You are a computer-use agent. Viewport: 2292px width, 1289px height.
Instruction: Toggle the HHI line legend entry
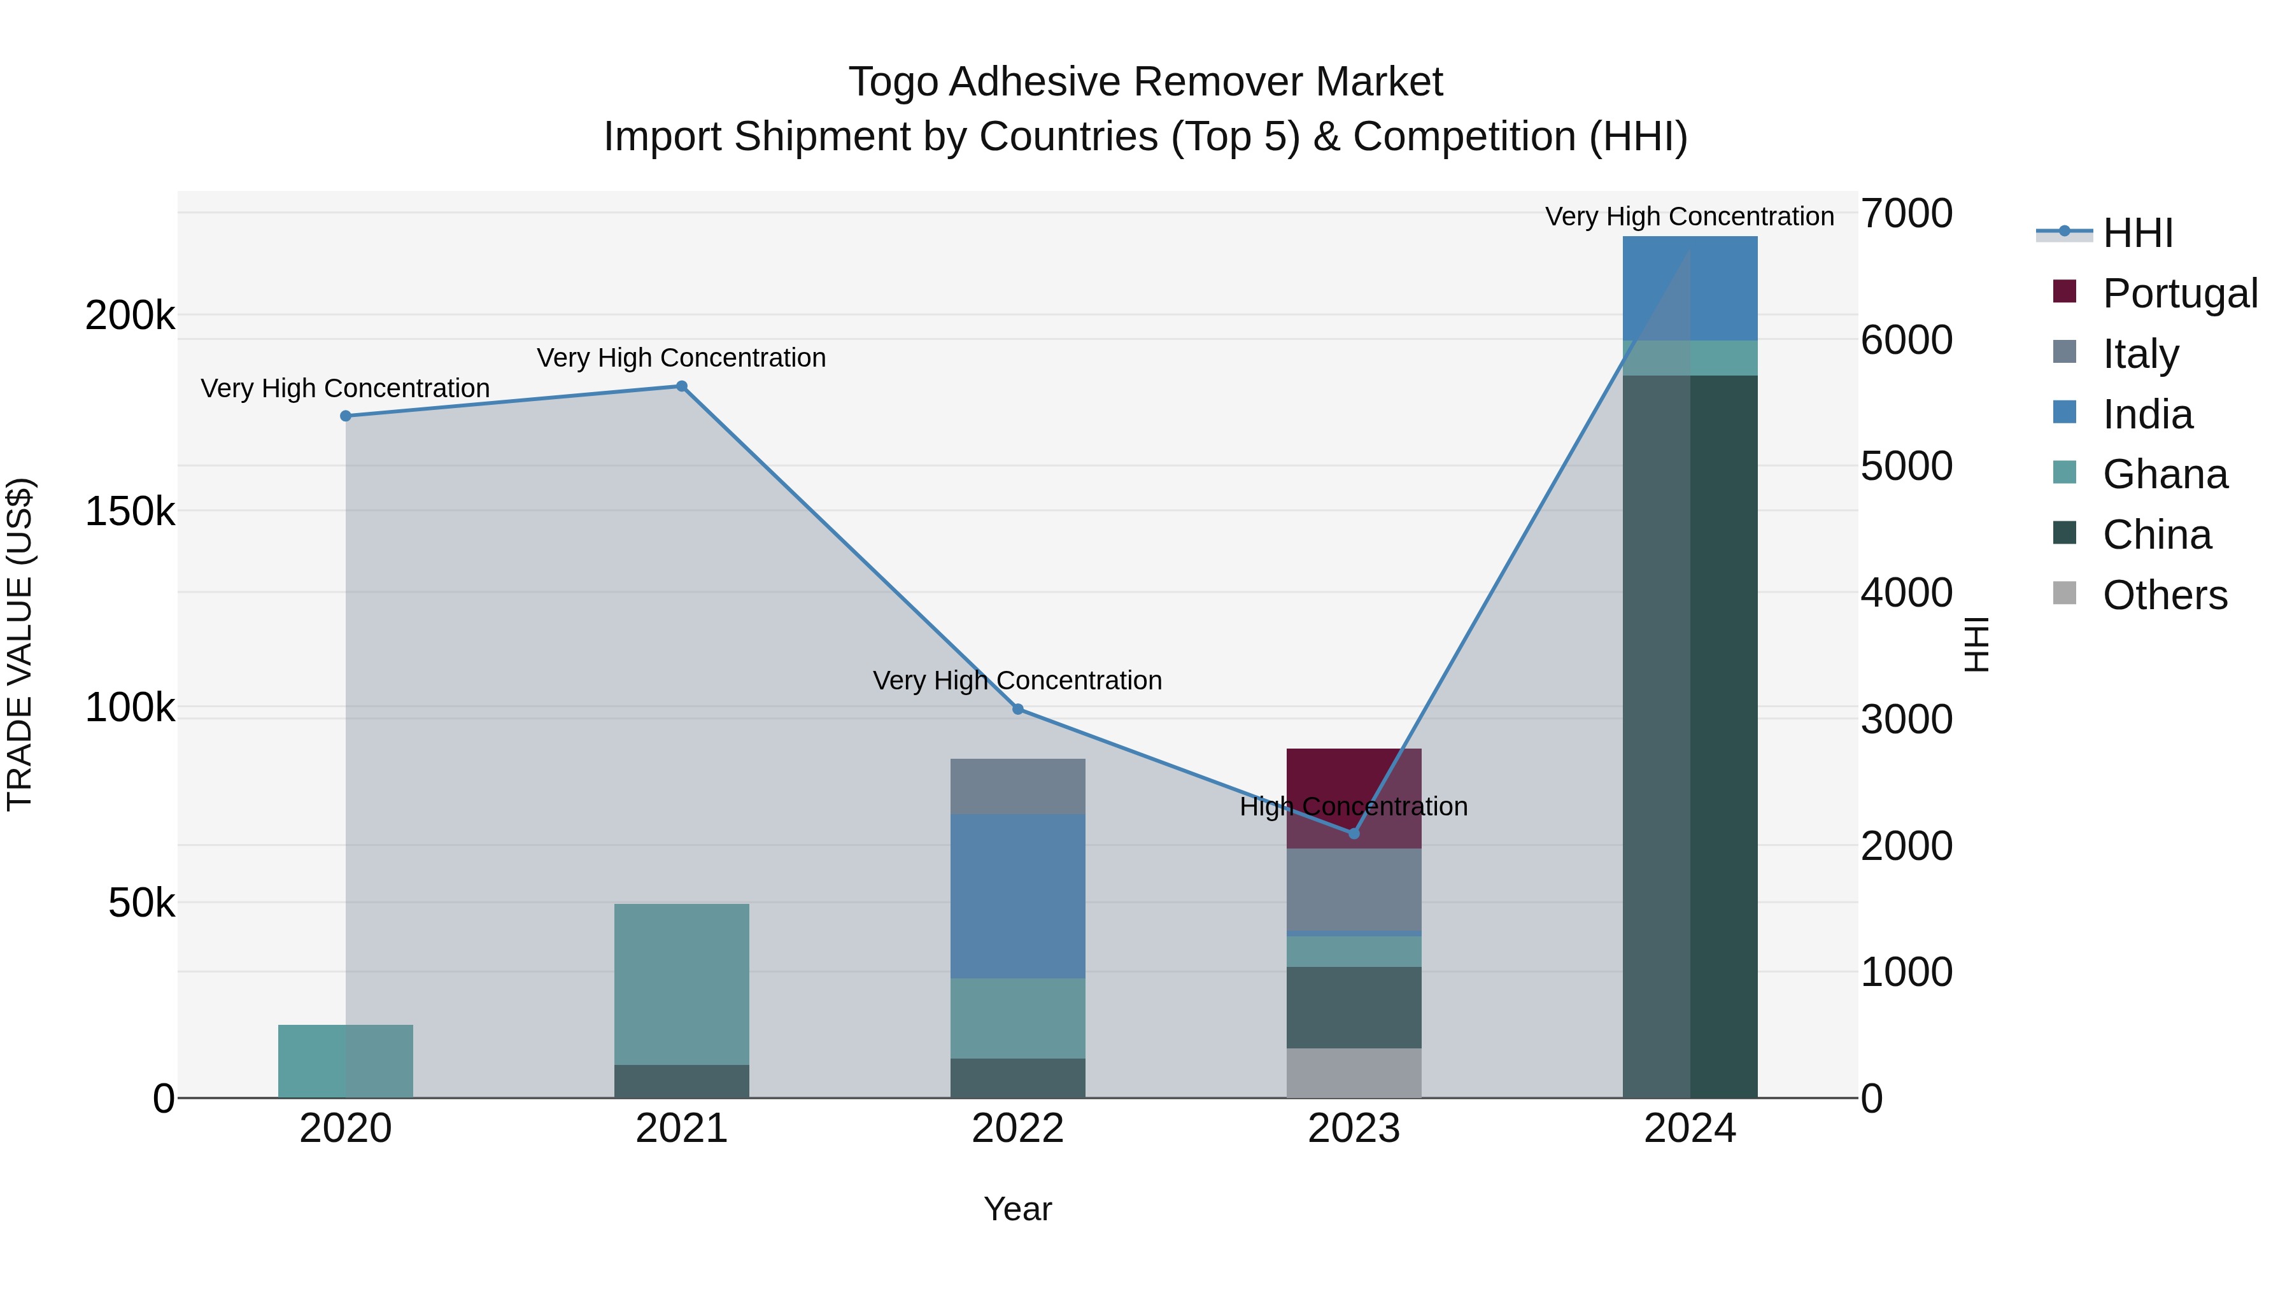tap(2105, 233)
